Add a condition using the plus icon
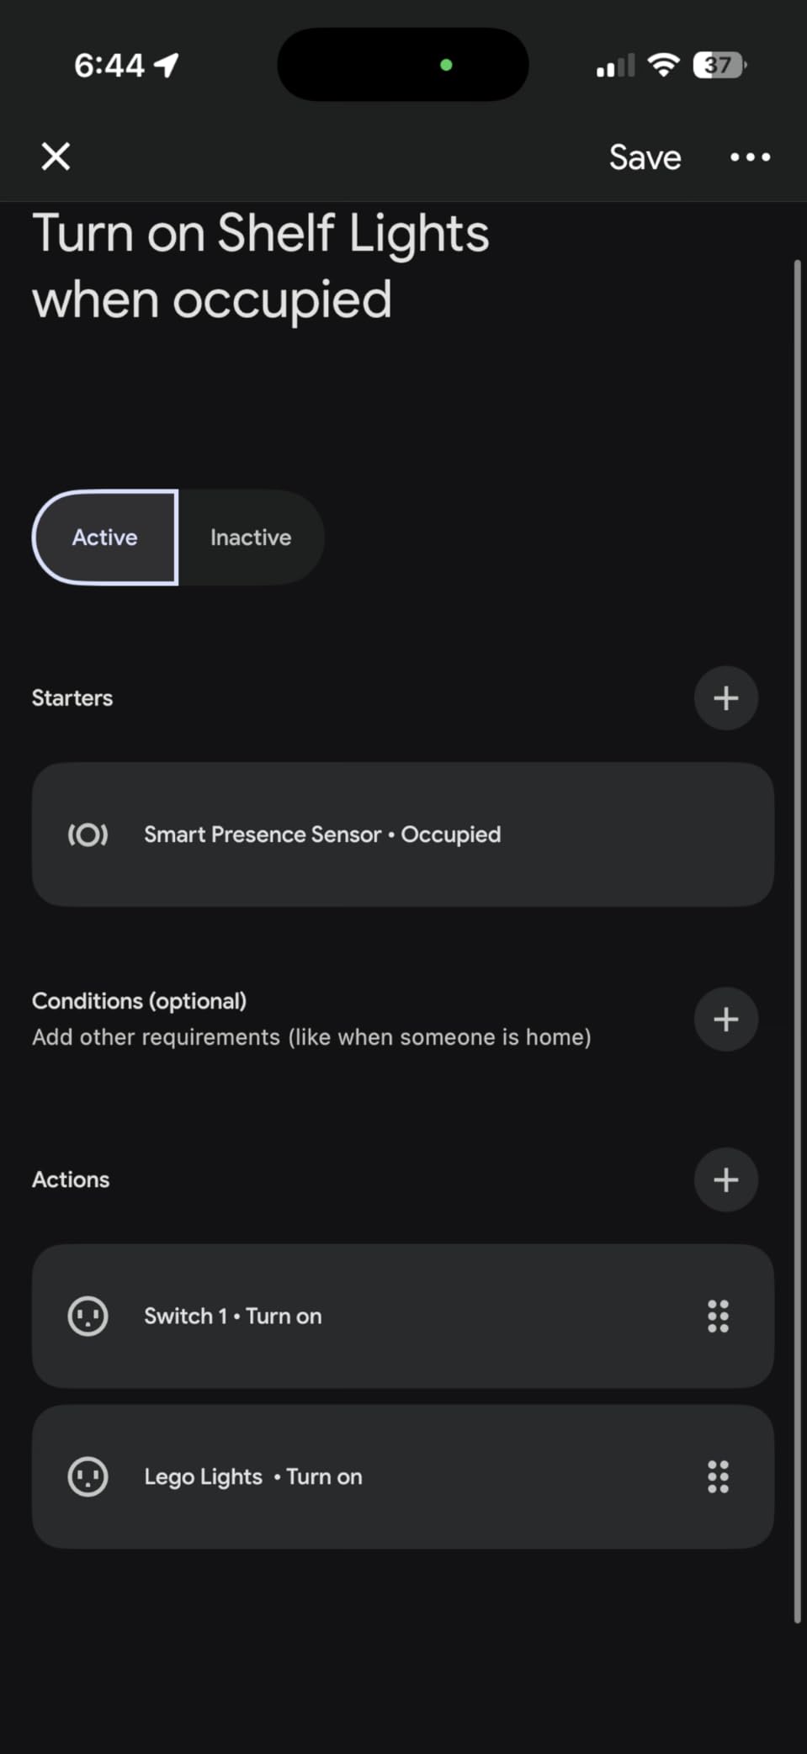This screenshot has height=1754, width=807. (x=725, y=1020)
